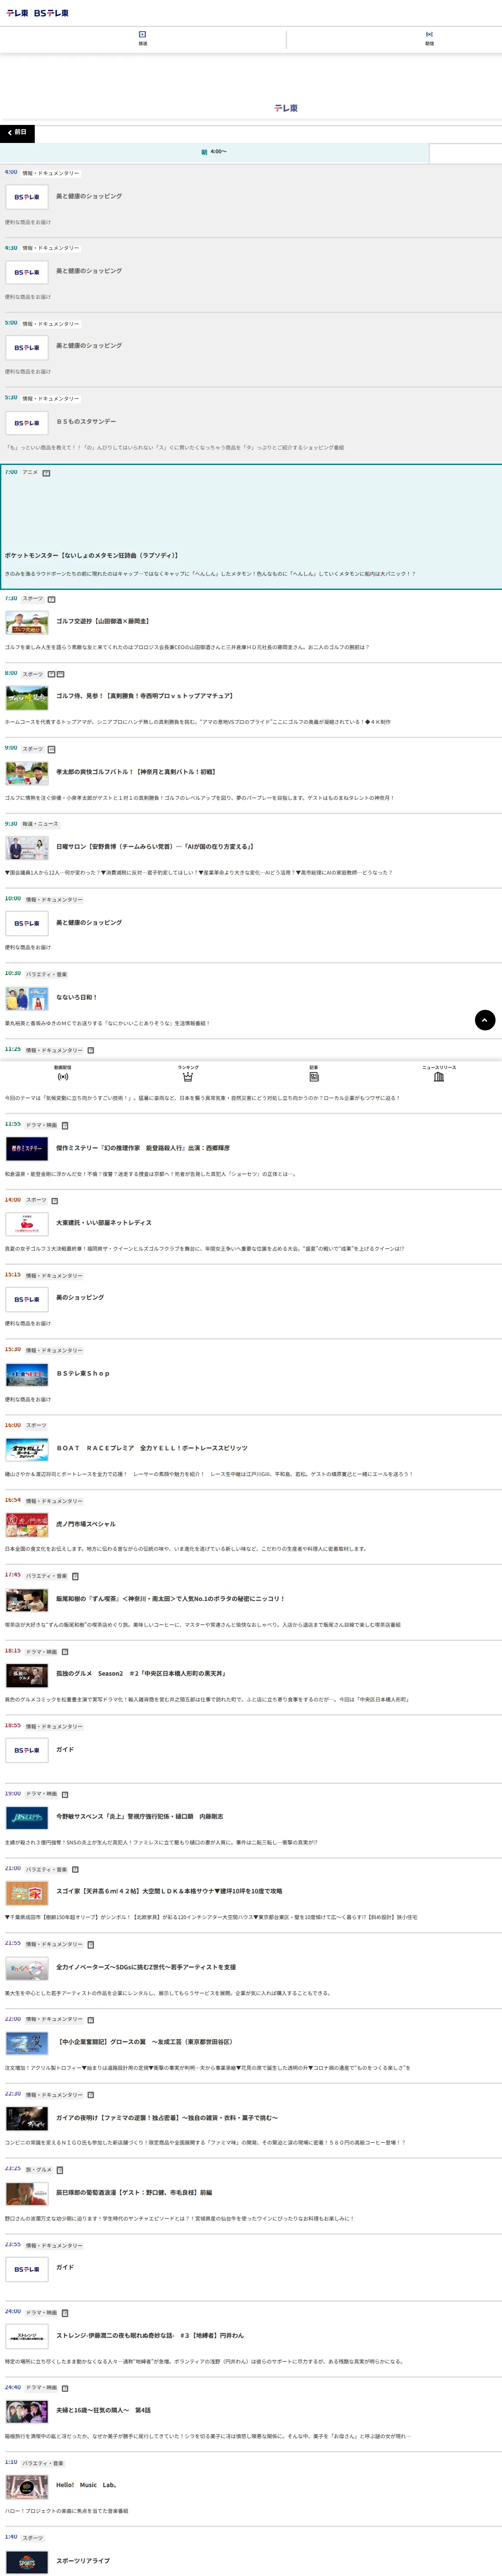Click ドラマ・映画 tag at 11:55

click(x=41, y=1125)
